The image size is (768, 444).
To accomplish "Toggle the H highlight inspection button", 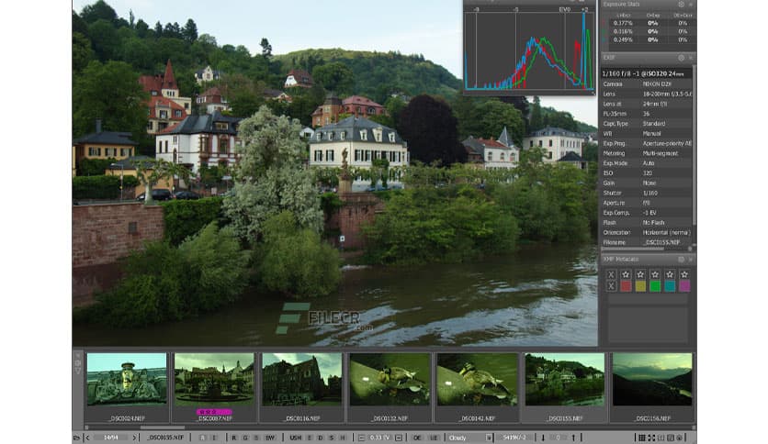I will tap(343, 438).
